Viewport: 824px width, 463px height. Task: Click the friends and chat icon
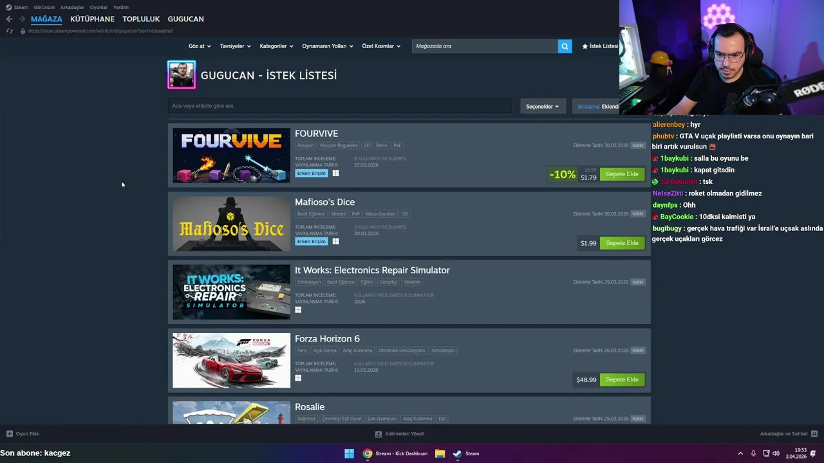pos(814,434)
